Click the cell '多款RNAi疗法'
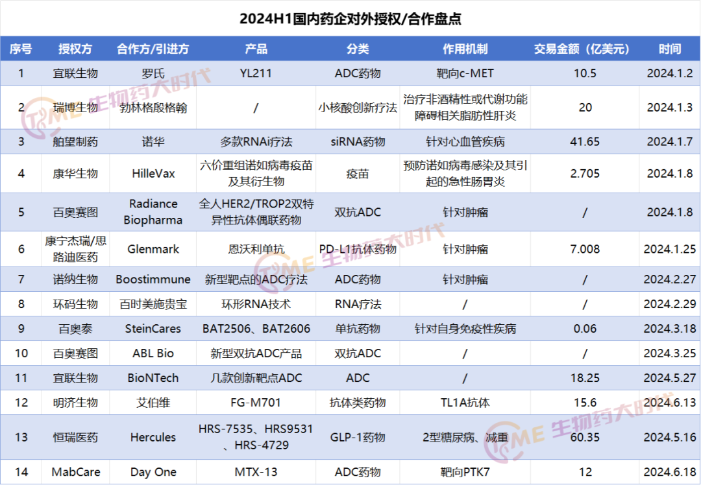The height and width of the screenshot is (485, 701). pos(256,142)
